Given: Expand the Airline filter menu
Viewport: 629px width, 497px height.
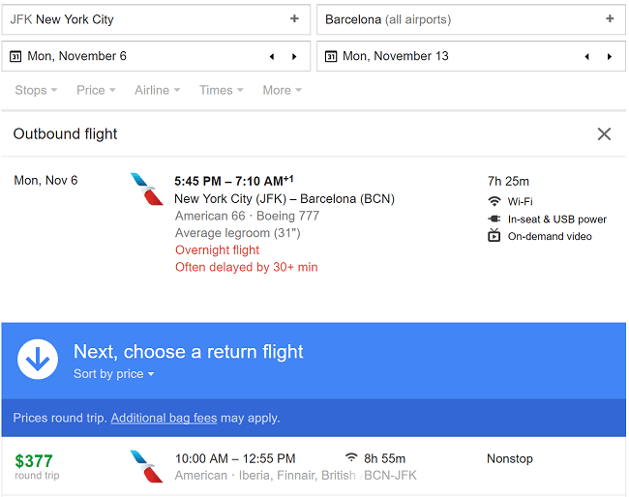Looking at the screenshot, I should tap(157, 90).
